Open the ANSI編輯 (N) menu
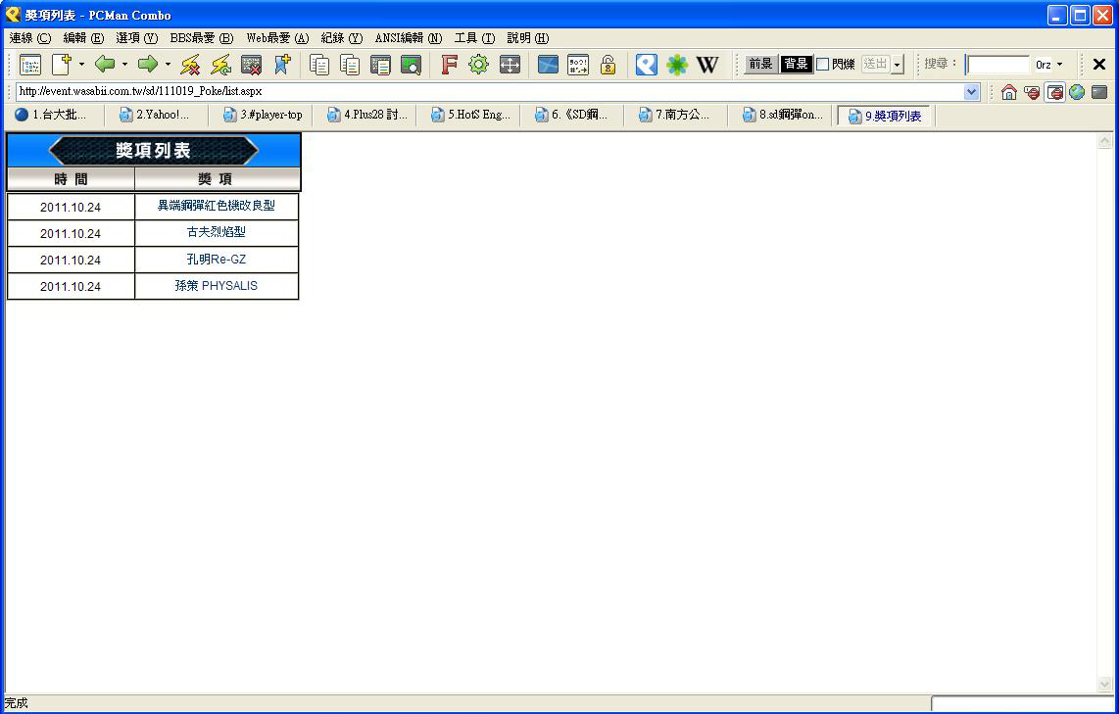 pos(409,38)
